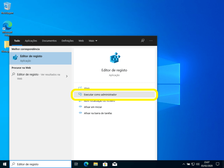Viewport: 224px width, 168px height.
Task: Select Afixar em Iniciar option
Action: 93,107
